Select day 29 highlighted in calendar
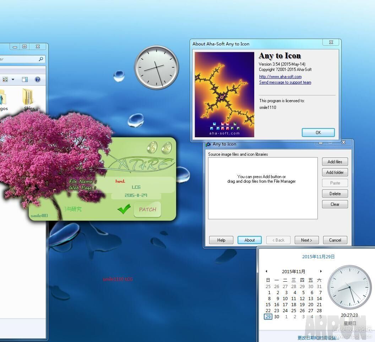This screenshot has width=375, height=342. click(268, 317)
